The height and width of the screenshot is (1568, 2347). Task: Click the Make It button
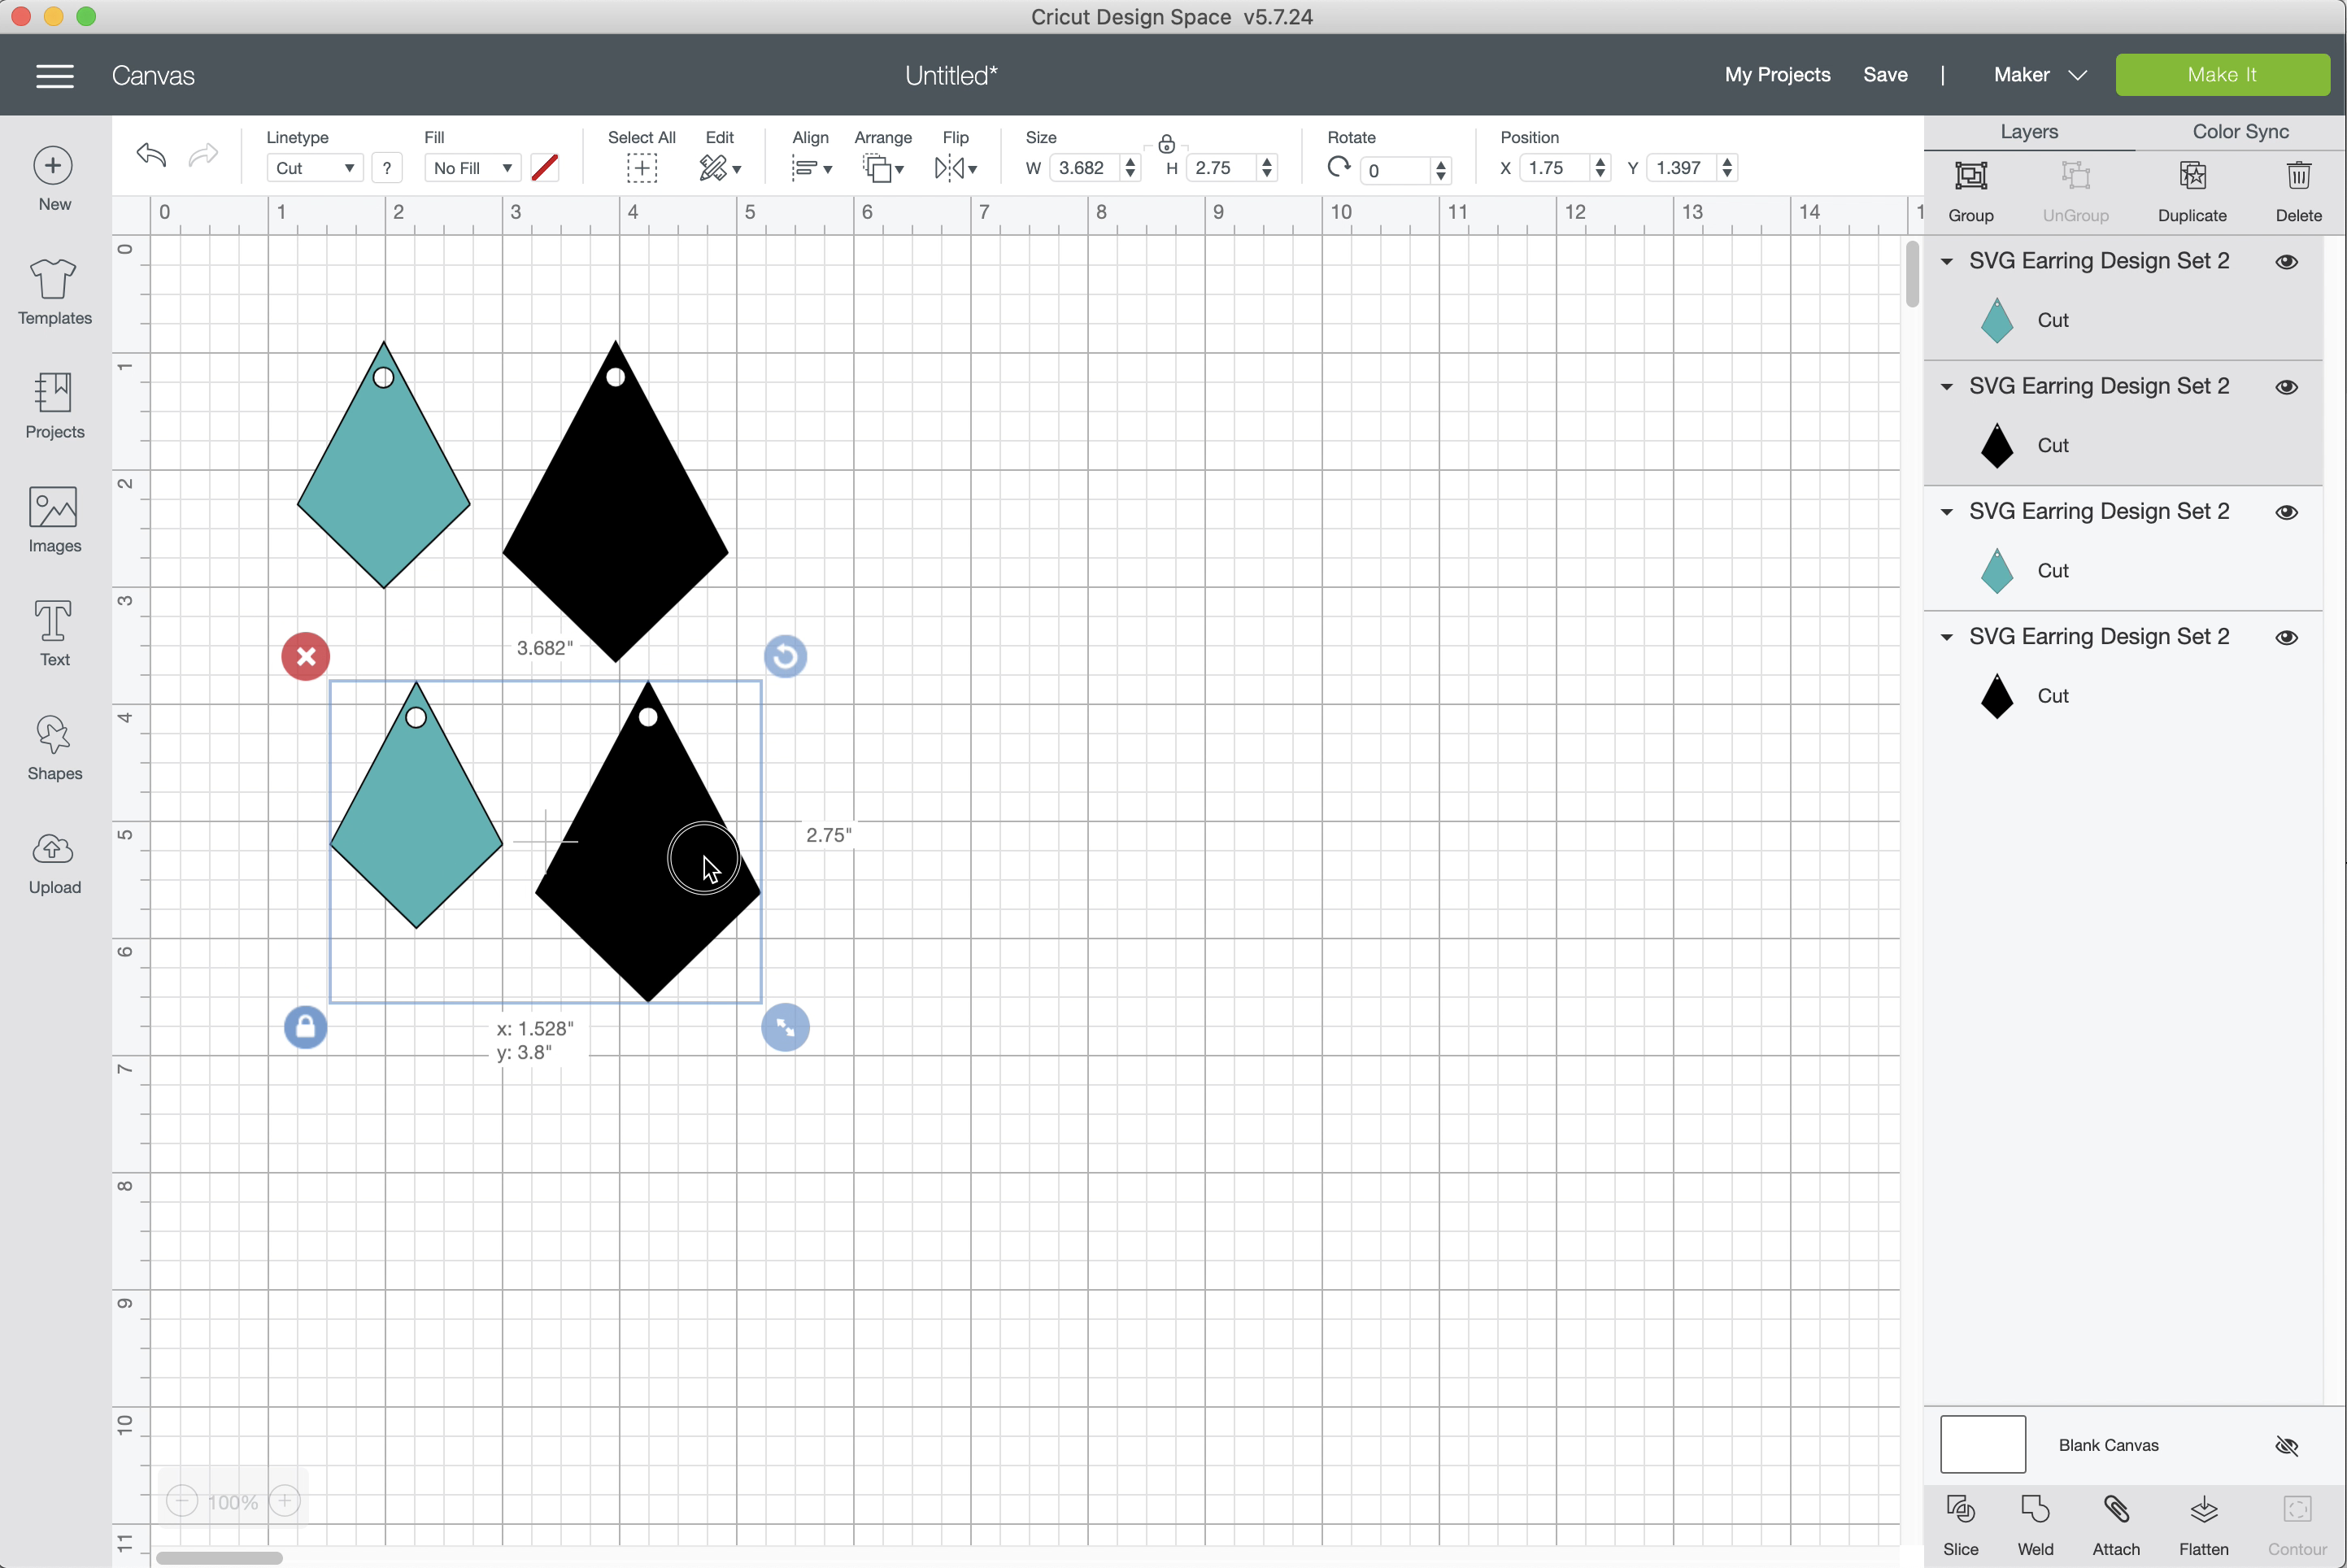[2222, 75]
